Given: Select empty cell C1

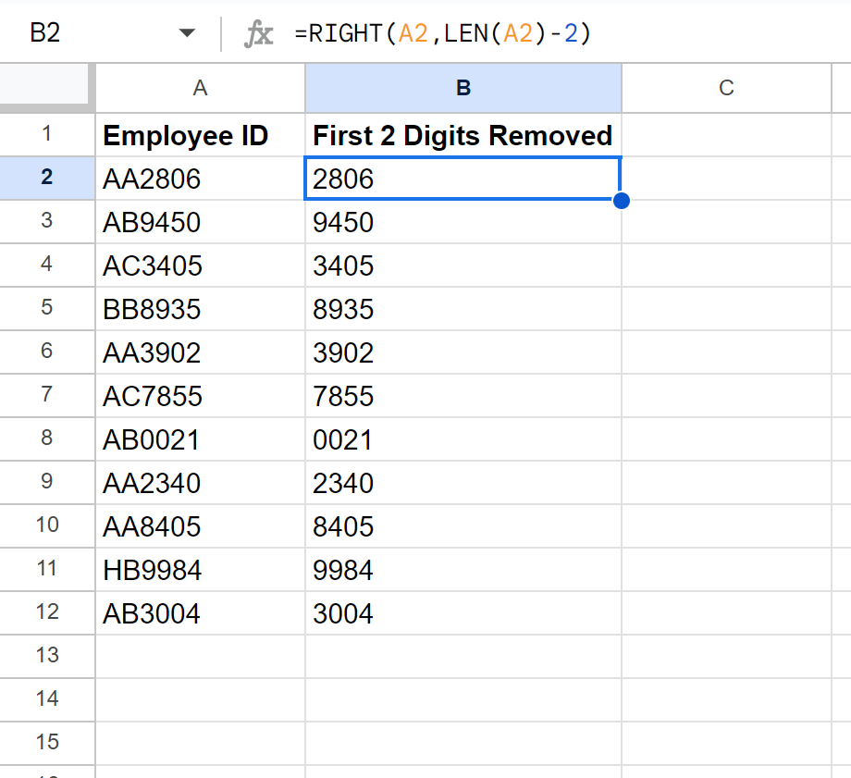Looking at the screenshot, I should [726, 135].
